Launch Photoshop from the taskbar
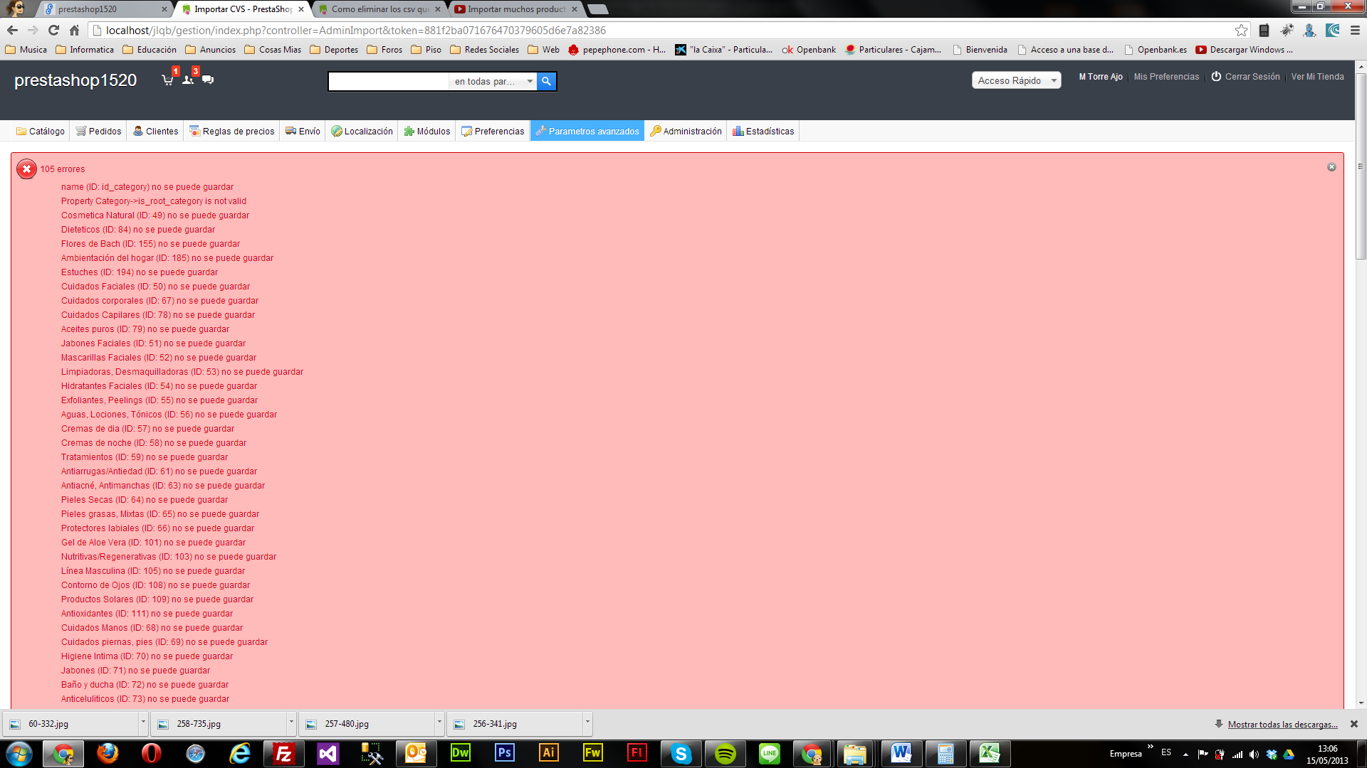Viewport: 1367px width, 768px height. tap(504, 753)
